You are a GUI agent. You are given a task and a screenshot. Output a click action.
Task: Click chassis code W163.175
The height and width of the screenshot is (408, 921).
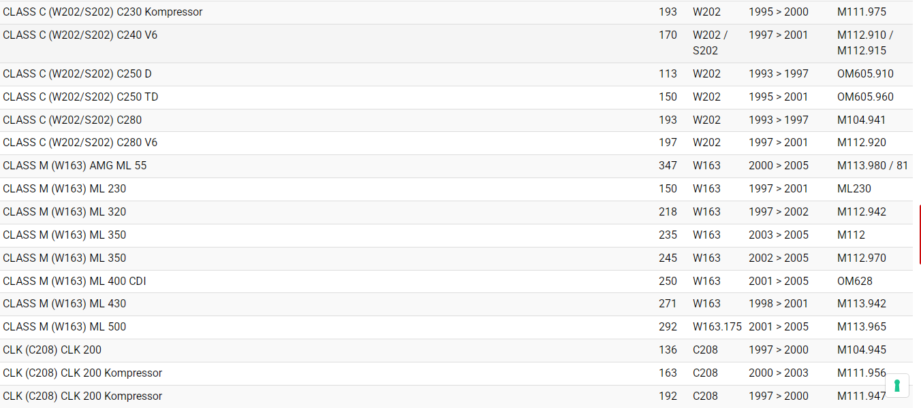click(717, 326)
